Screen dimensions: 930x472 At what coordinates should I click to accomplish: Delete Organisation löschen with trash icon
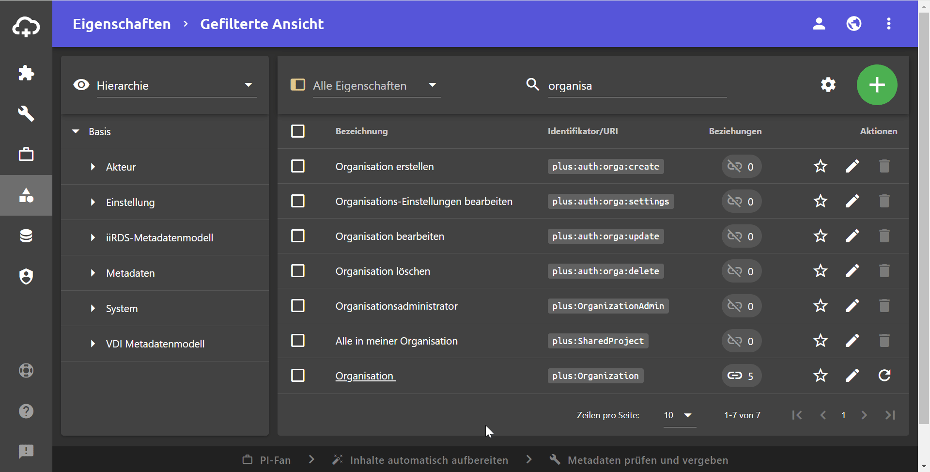pos(884,271)
